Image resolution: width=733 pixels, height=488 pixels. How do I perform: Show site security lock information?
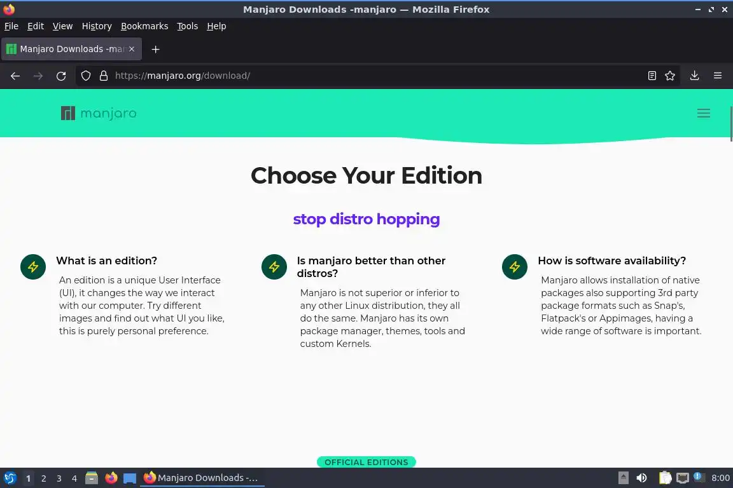(104, 76)
